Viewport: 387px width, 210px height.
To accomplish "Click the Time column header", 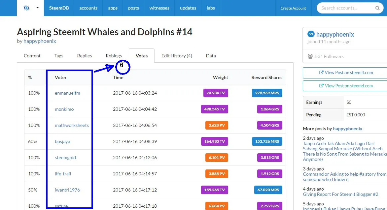I will (x=118, y=77).
